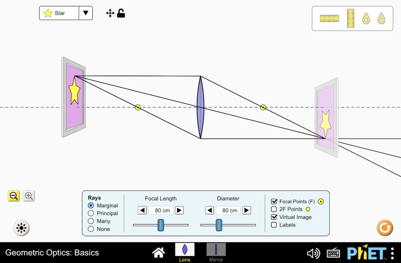This screenshot has width=401, height=263.
Task: Select the vertical ruler tool
Action: pyautogui.click(x=351, y=18)
